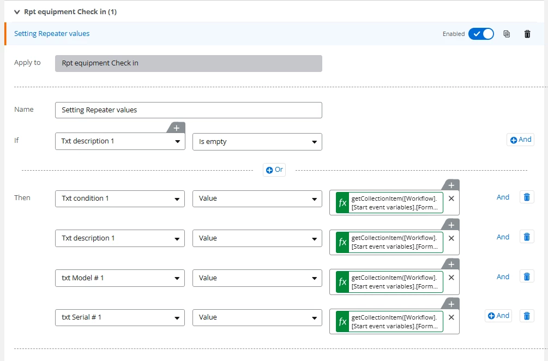Open fx expression in Then Txt description 1 row

(x=389, y=242)
